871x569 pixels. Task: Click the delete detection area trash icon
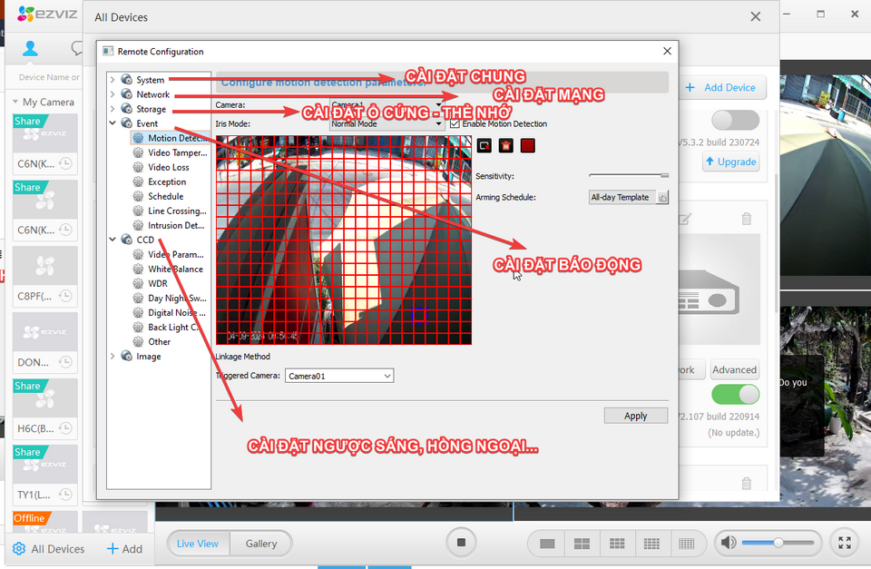tap(506, 145)
